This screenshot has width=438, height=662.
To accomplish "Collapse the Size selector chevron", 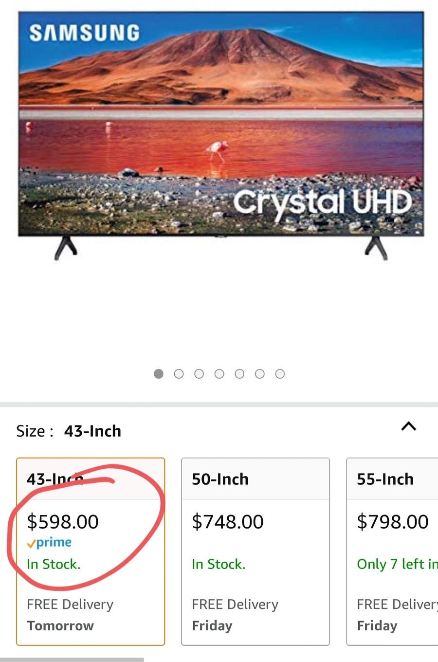I will (x=409, y=426).
